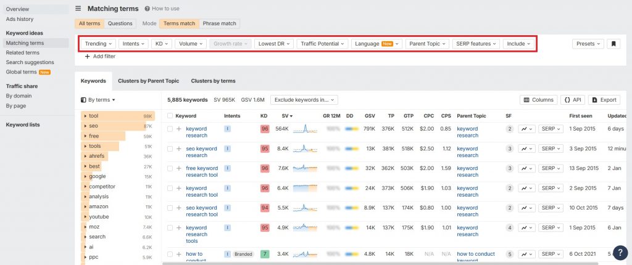
Task: Open Keyword lists in the sidebar
Action: [x=23, y=125]
